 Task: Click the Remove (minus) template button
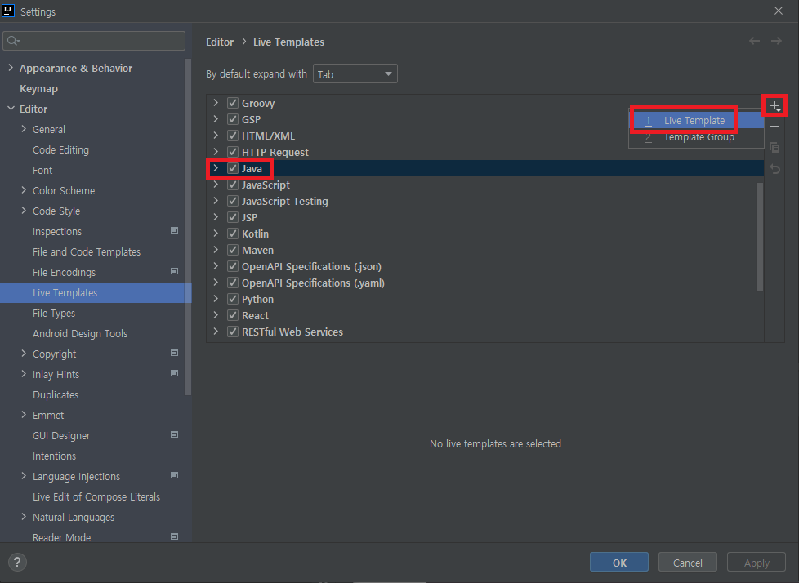[x=774, y=127]
